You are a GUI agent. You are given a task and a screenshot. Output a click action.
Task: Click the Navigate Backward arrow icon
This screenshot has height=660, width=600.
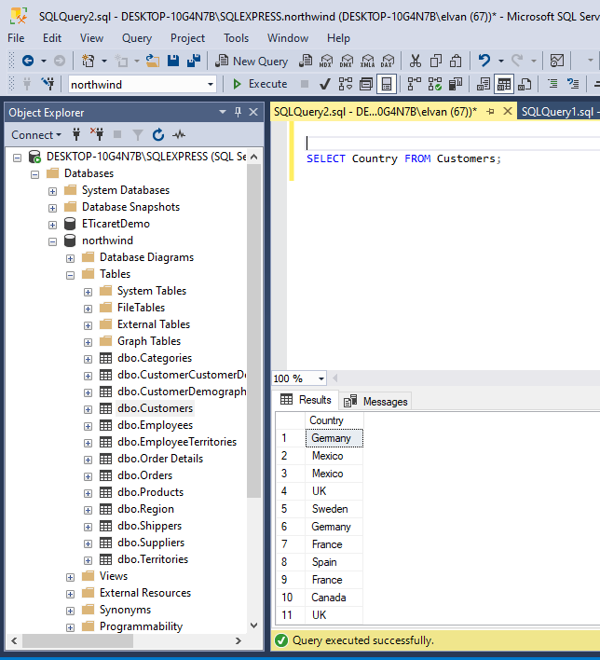pos(28,61)
